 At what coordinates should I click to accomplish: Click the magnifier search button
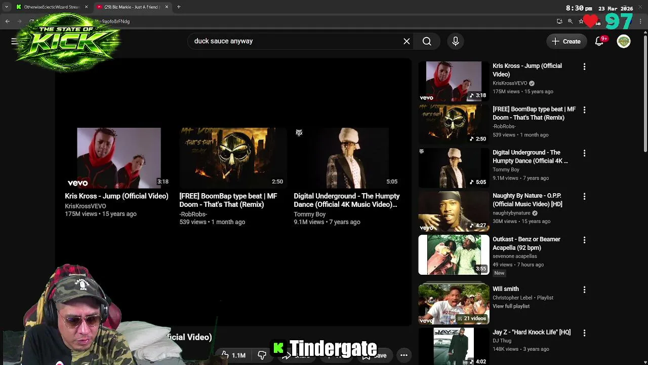coord(427,41)
